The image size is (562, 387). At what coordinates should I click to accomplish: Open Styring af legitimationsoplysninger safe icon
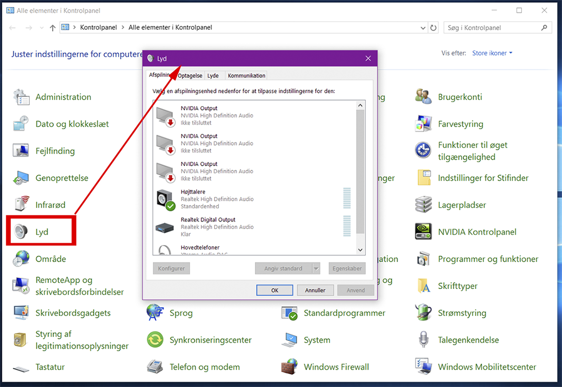coord(21,340)
